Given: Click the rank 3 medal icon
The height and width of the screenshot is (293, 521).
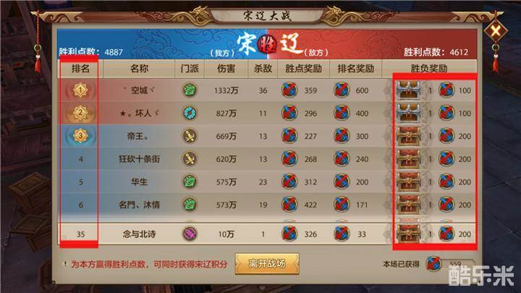Looking at the screenshot, I should [x=80, y=136].
